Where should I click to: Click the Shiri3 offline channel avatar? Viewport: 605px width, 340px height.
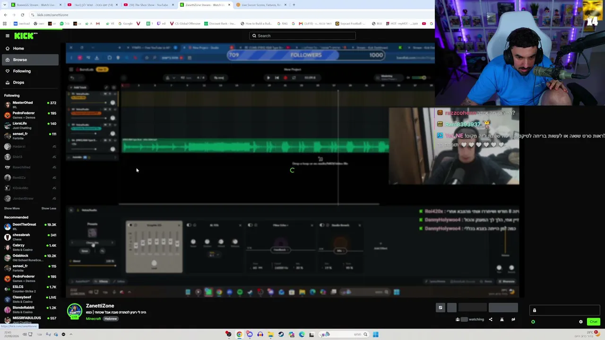coord(7,157)
